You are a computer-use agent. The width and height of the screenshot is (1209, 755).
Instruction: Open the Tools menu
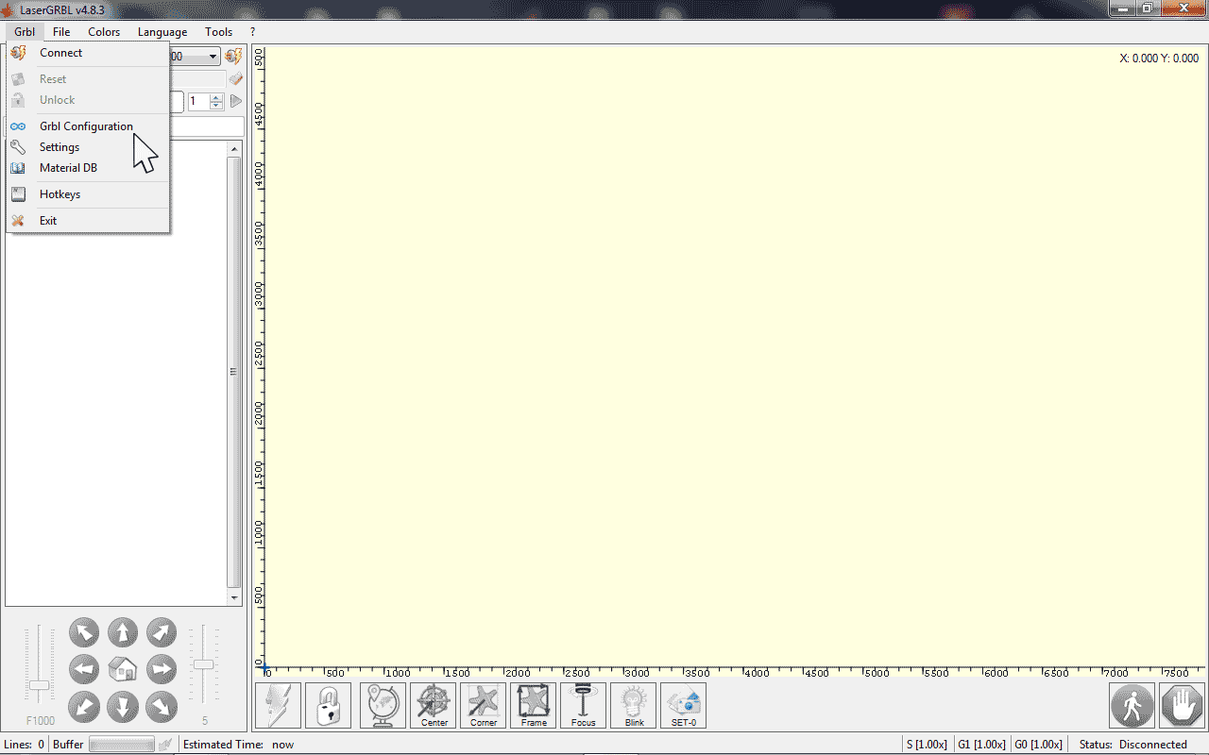click(x=218, y=32)
